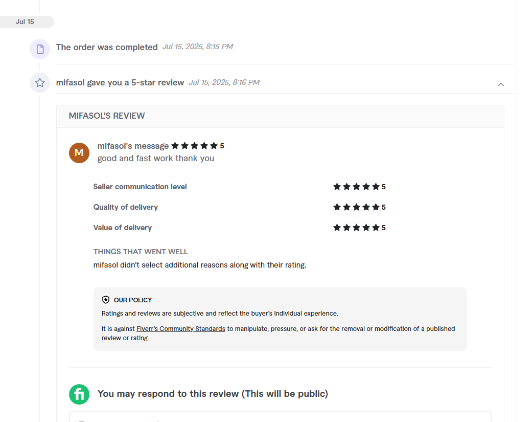Click the star icon beside the review entry
The image size is (532, 422).
[40, 83]
